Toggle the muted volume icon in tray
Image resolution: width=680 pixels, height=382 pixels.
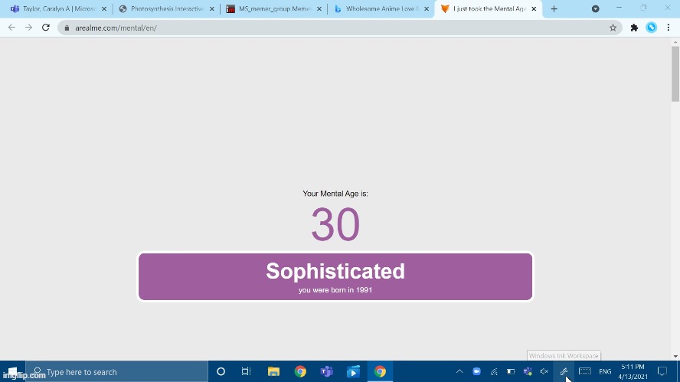click(544, 372)
